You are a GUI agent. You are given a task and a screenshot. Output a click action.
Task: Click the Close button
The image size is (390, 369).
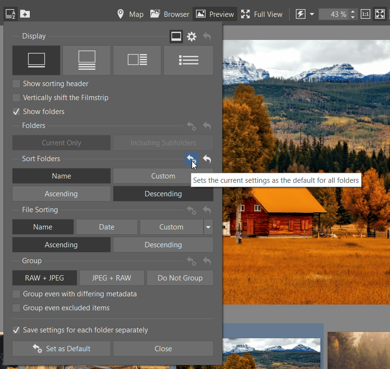(x=163, y=348)
